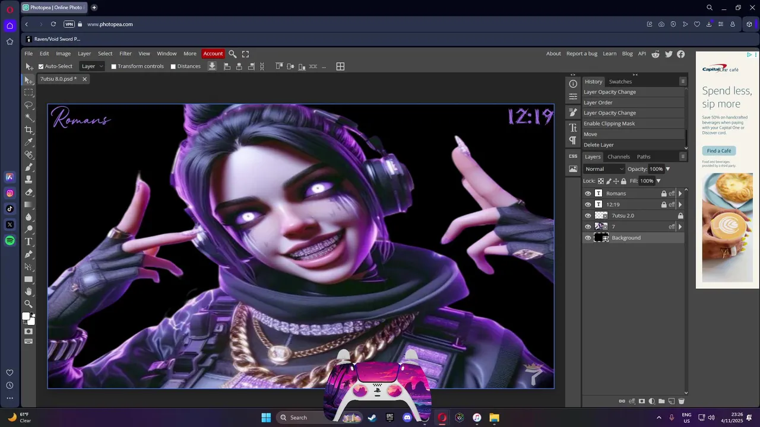The width and height of the screenshot is (760, 427).
Task: Delete layer with trash icon
Action: 681,401
